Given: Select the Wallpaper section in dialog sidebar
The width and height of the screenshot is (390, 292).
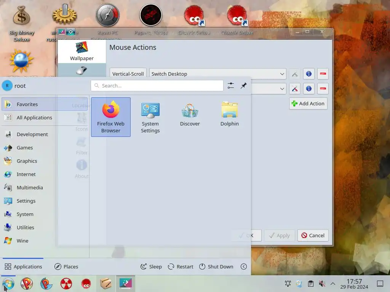Looking at the screenshot, I should (82, 51).
